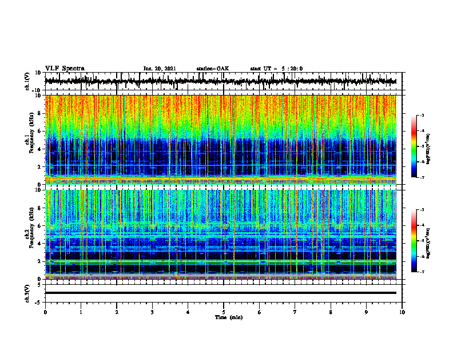This screenshot has height=350, width=453.
Task: Click the "10" tick on the time axis
Action: (x=402, y=312)
